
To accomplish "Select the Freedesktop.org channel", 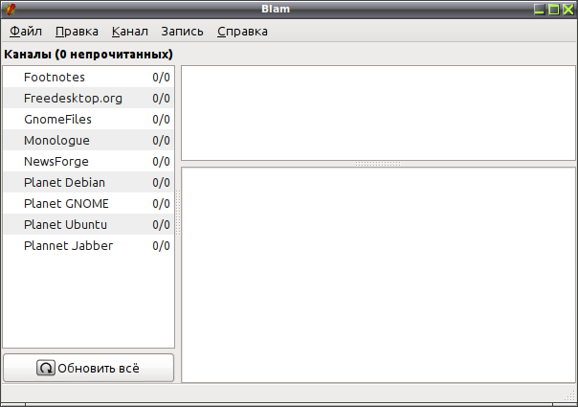I will click(x=88, y=98).
